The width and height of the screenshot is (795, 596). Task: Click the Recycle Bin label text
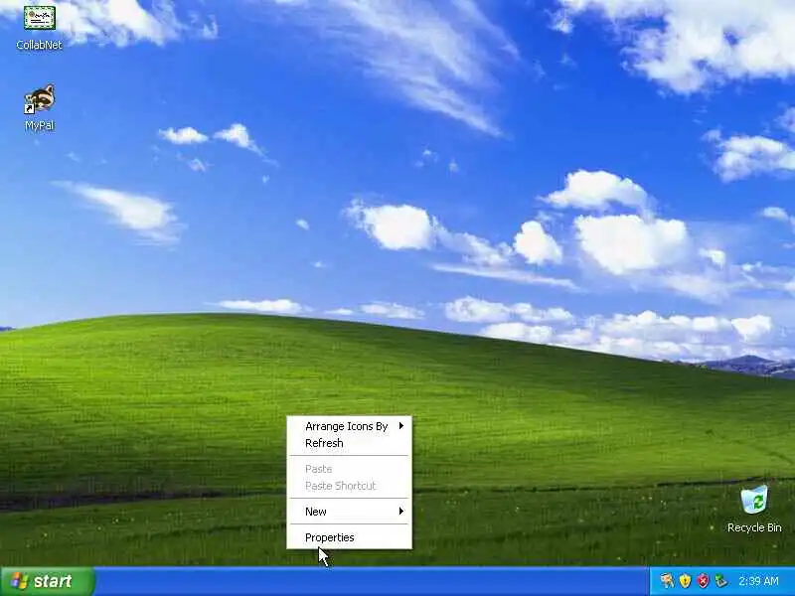click(x=754, y=527)
